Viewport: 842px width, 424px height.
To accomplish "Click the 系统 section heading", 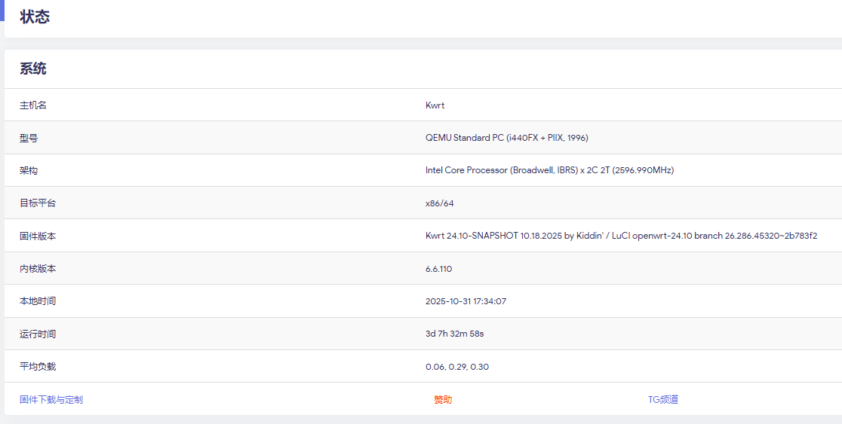I will [33, 69].
